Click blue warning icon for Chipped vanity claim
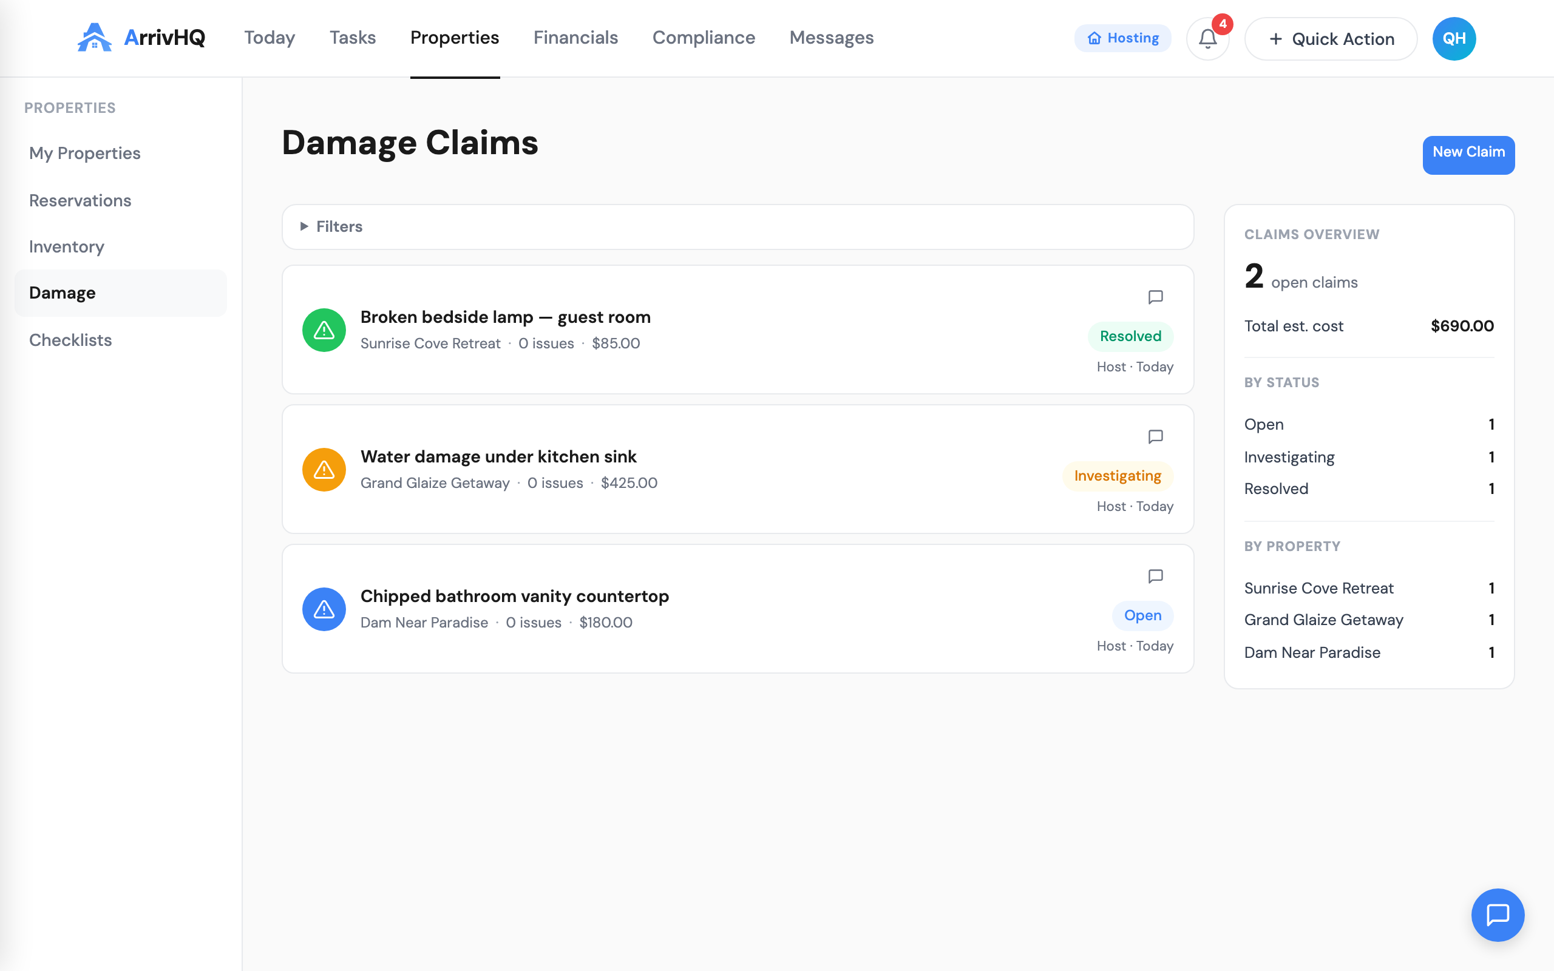Viewport: 1554px width, 971px height. [x=324, y=609]
